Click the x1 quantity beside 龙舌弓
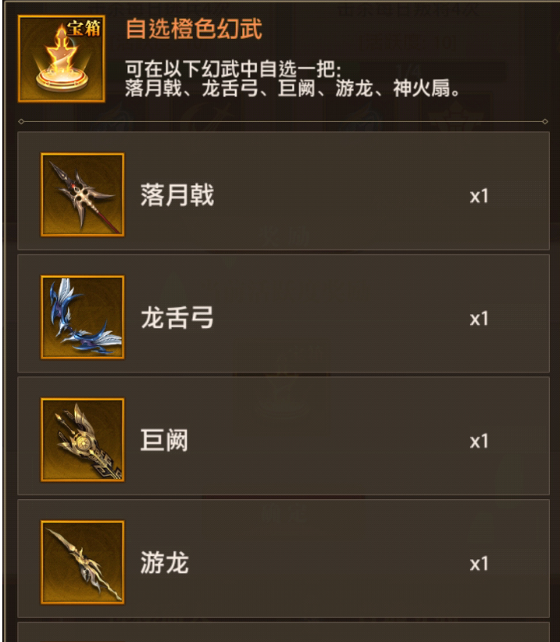The image size is (560, 642). click(479, 319)
